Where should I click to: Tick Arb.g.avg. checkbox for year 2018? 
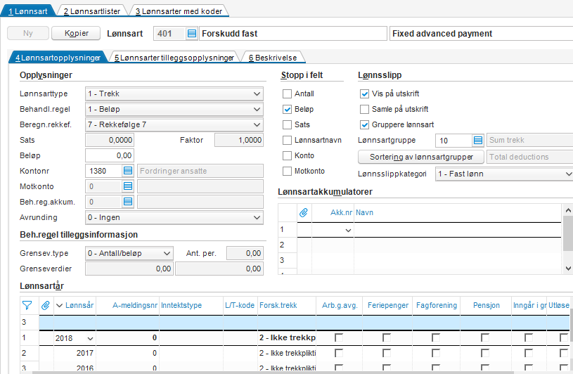(x=339, y=337)
